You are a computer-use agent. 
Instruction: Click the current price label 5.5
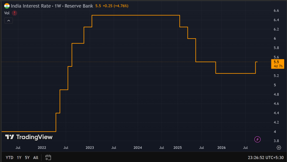(x=277, y=64)
